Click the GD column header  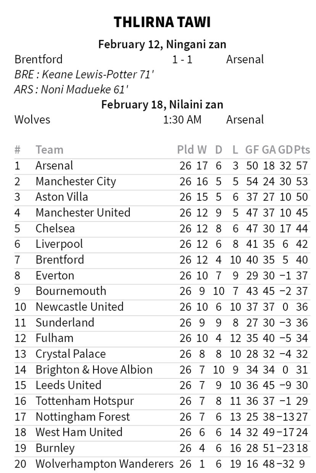(x=285, y=150)
